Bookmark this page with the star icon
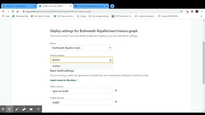This screenshot has height=115, width=205. 181,11
